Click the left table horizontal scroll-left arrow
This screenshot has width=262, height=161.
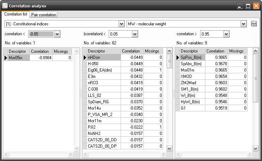point(6,154)
